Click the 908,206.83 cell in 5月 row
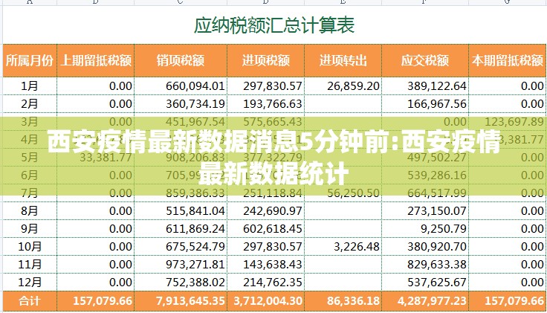This screenshot has width=547, height=313. (x=181, y=158)
